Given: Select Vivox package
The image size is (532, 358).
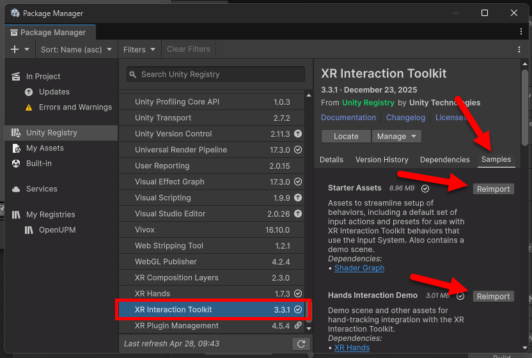Looking at the screenshot, I should 212,230.
